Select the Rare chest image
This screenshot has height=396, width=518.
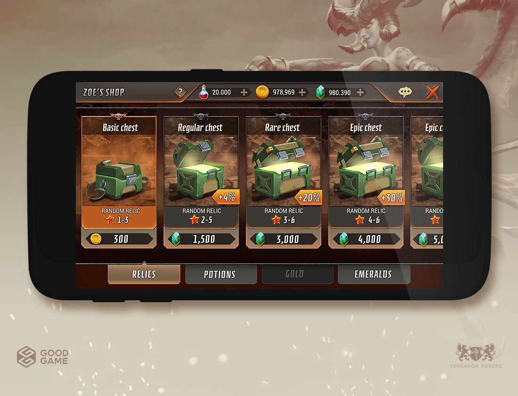click(x=283, y=170)
